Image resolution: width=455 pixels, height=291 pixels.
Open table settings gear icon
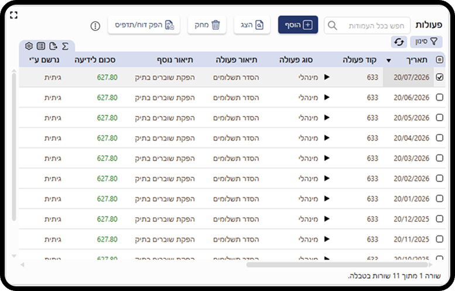pos(29,46)
